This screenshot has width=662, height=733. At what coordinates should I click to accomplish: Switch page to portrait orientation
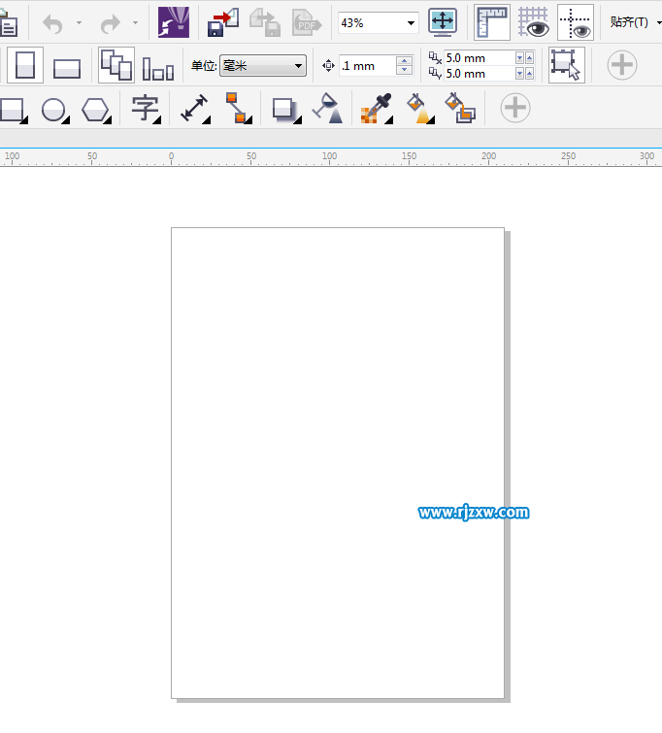click(x=25, y=66)
